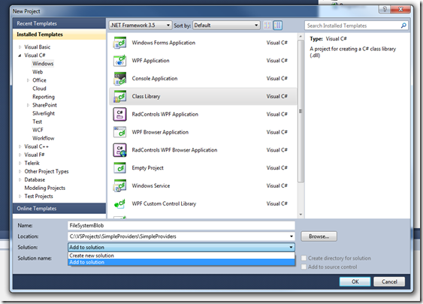Open the Solution combo box arrow
This screenshot has height=304, width=423.
coord(291,247)
